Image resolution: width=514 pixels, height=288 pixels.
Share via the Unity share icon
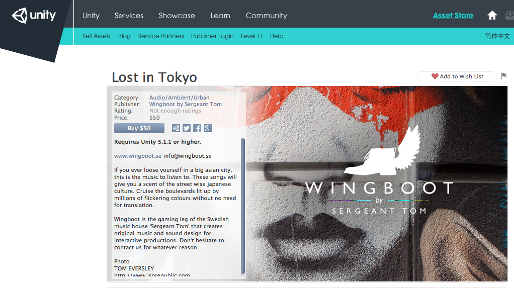pos(176,128)
